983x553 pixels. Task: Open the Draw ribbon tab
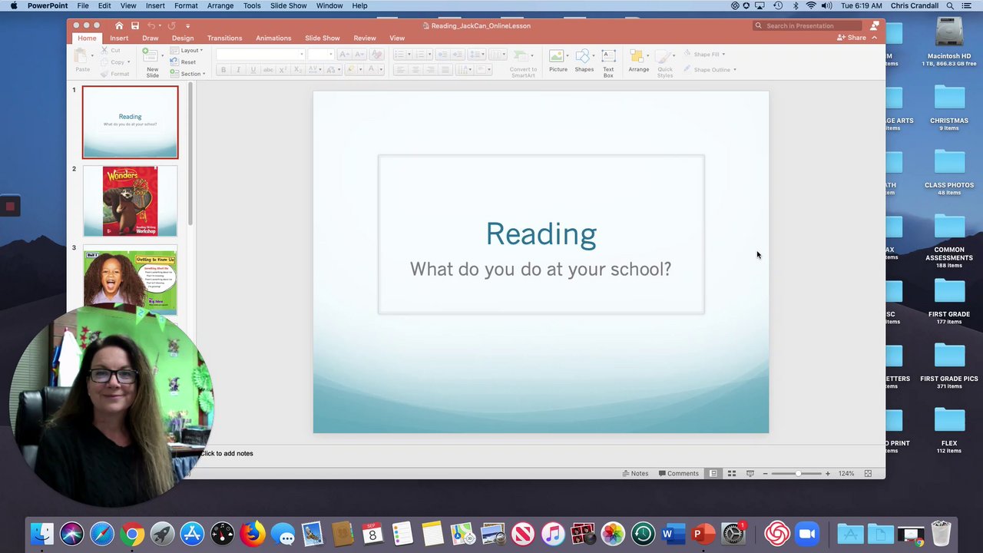[x=150, y=38]
